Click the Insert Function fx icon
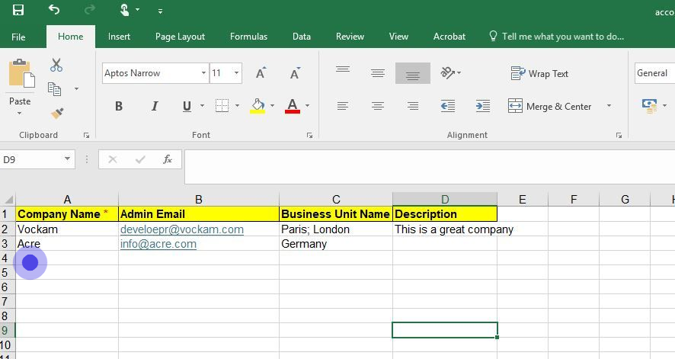 (168, 159)
